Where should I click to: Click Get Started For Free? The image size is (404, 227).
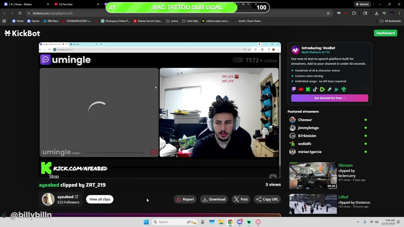[330, 98]
